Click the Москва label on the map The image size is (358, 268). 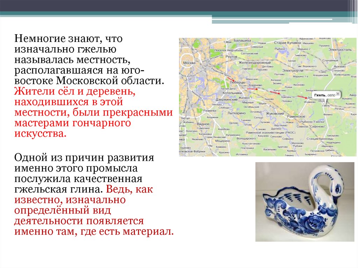[x=189, y=63]
